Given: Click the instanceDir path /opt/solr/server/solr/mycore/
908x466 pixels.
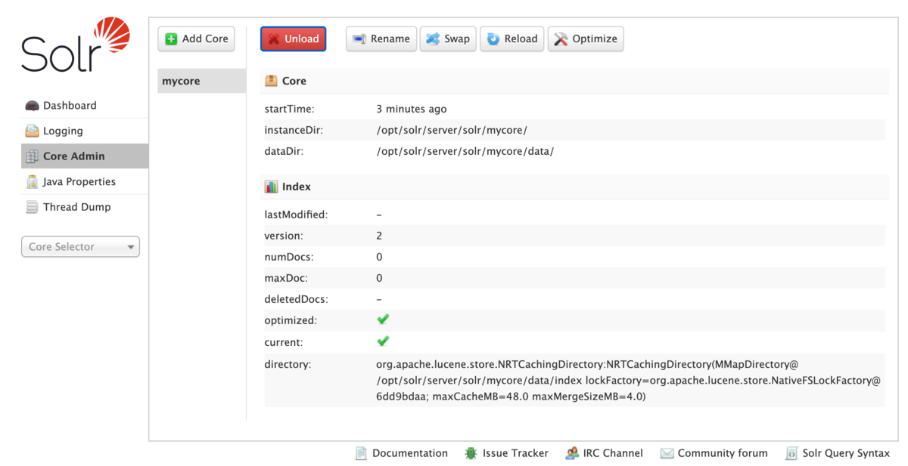Looking at the screenshot, I should point(452,130).
